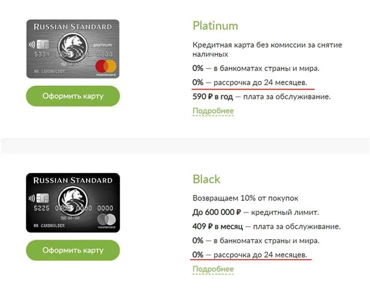The image size is (370, 289).
Task: Select the Black card image
Action: 73,203
